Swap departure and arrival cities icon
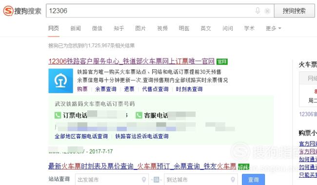This screenshot has height=185, width=317. tap(157, 180)
